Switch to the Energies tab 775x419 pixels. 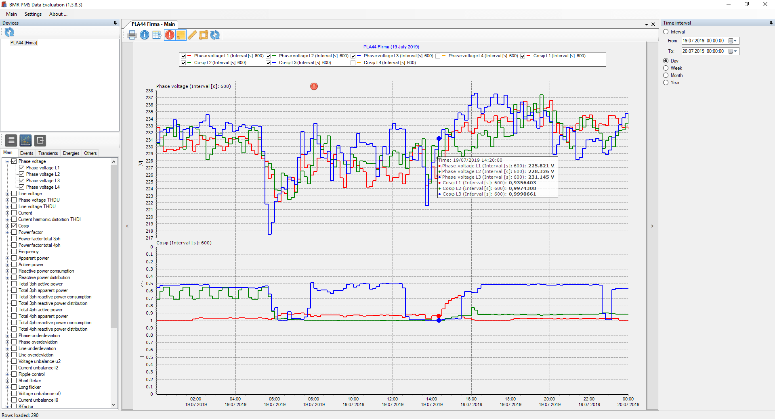pyautogui.click(x=71, y=153)
